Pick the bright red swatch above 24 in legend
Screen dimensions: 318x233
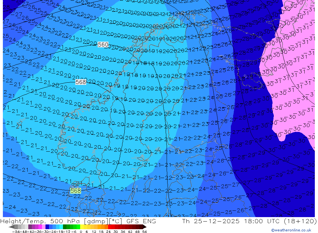(109, 227)
